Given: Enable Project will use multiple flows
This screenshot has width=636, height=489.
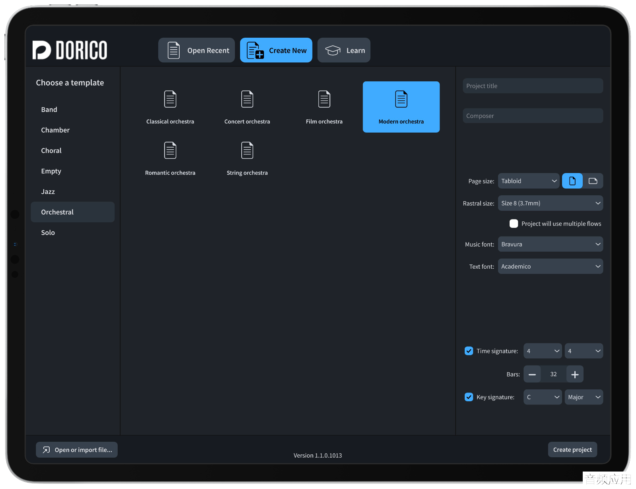Looking at the screenshot, I should (514, 224).
